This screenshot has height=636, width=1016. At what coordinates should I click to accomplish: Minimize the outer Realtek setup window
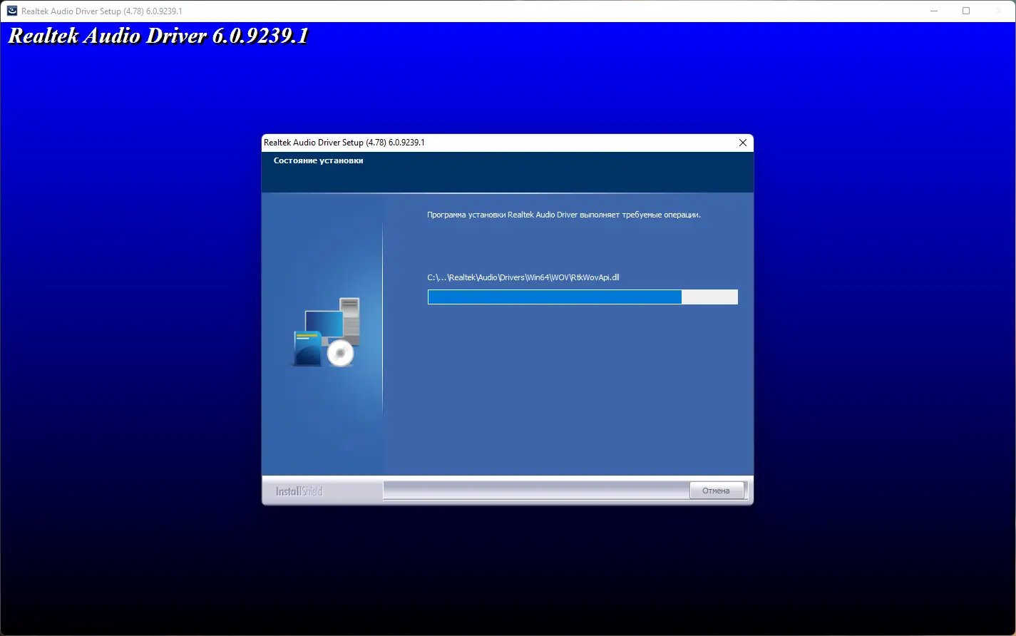(x=935, y=11)
